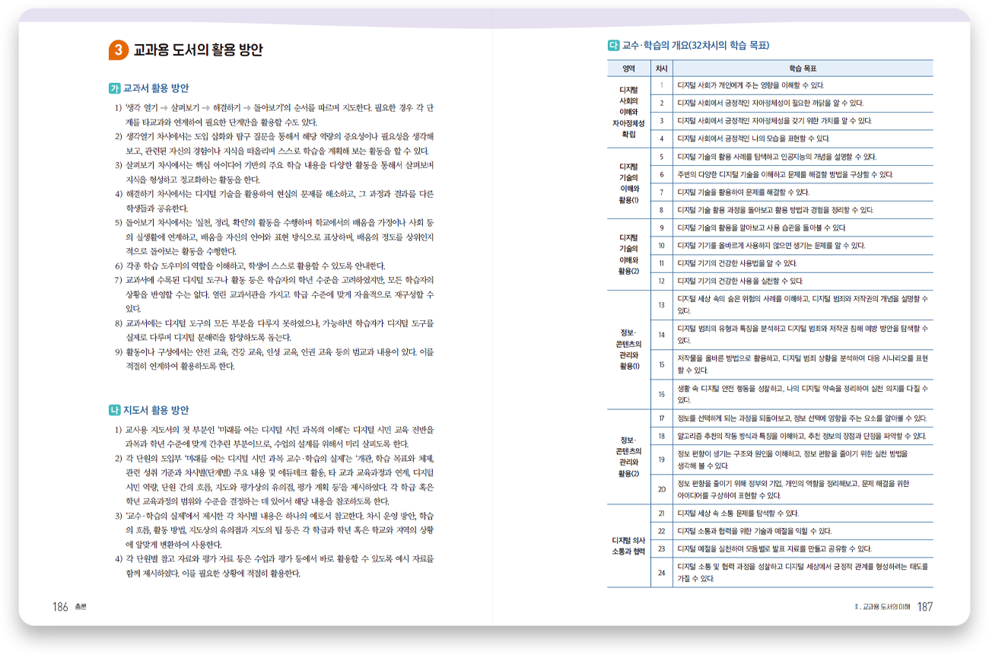Click the 나 badge beside 지도서 활용 방안
The image size is (989, 655).
coord(115,411)
